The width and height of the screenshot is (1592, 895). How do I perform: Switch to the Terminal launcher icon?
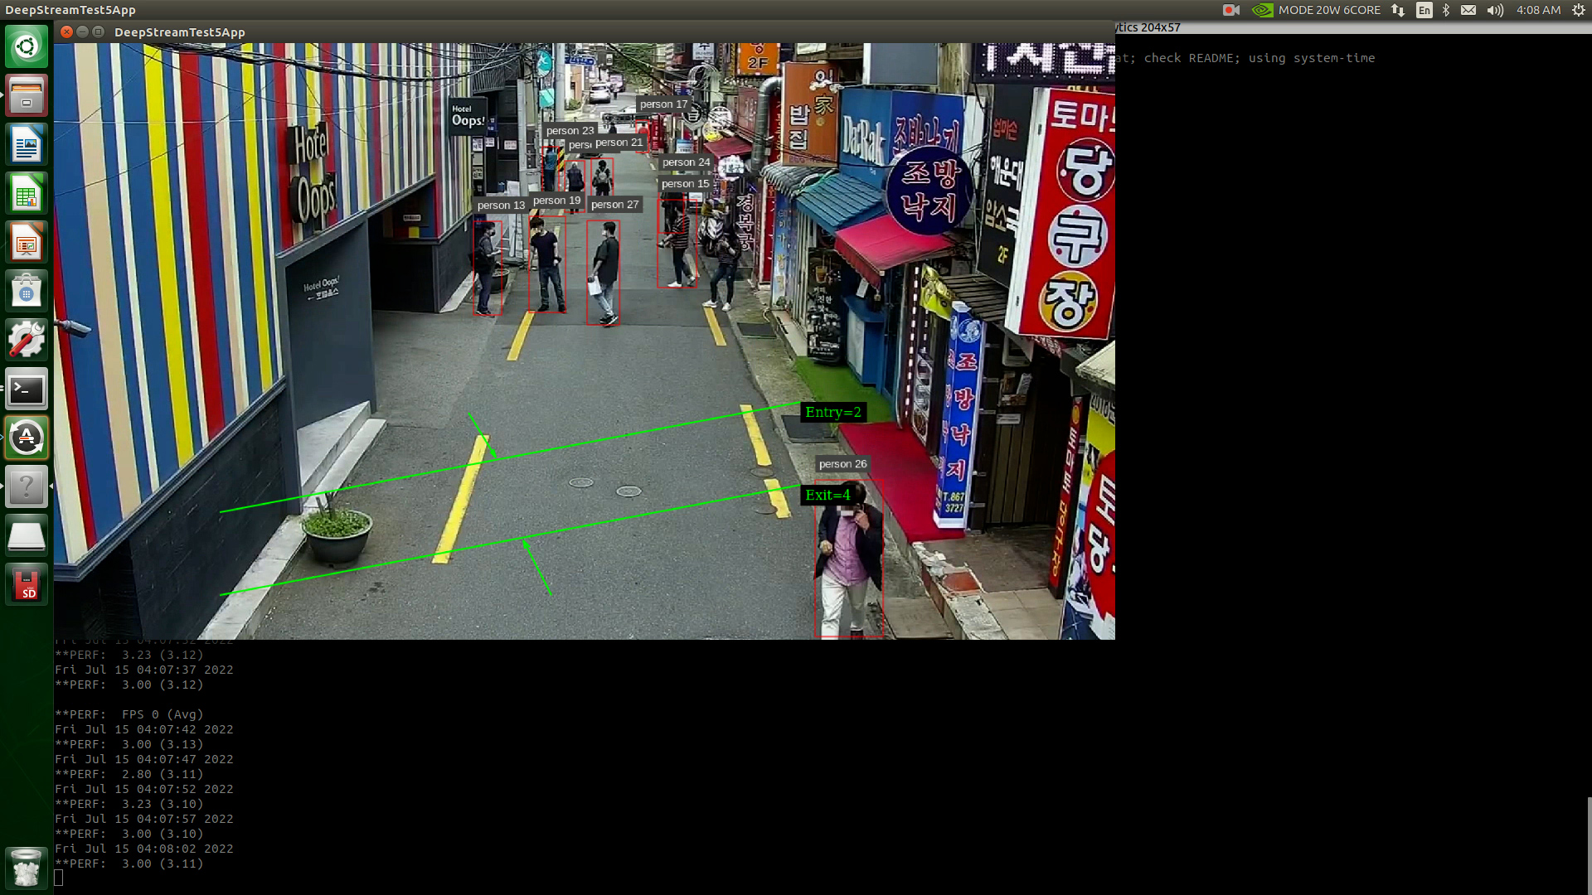coord(27,389)
